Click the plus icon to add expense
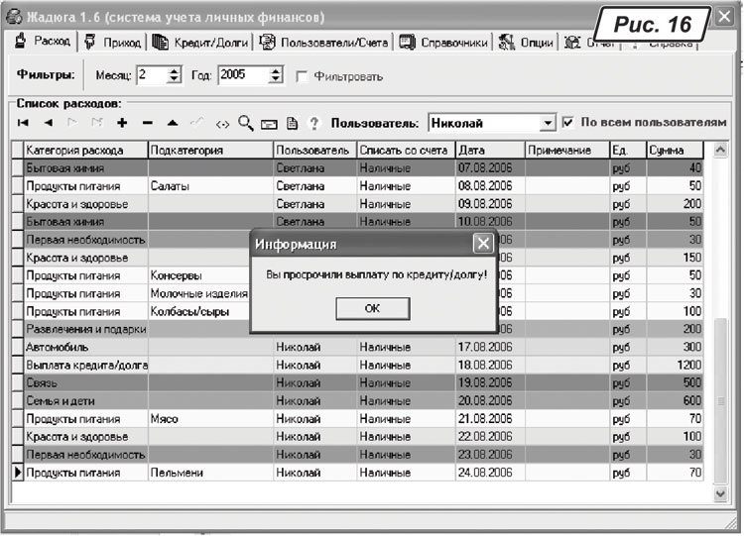 122,123
